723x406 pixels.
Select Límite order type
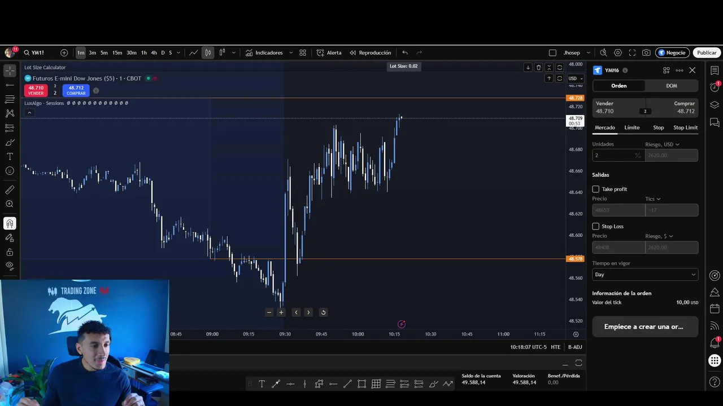coord(632,127)
